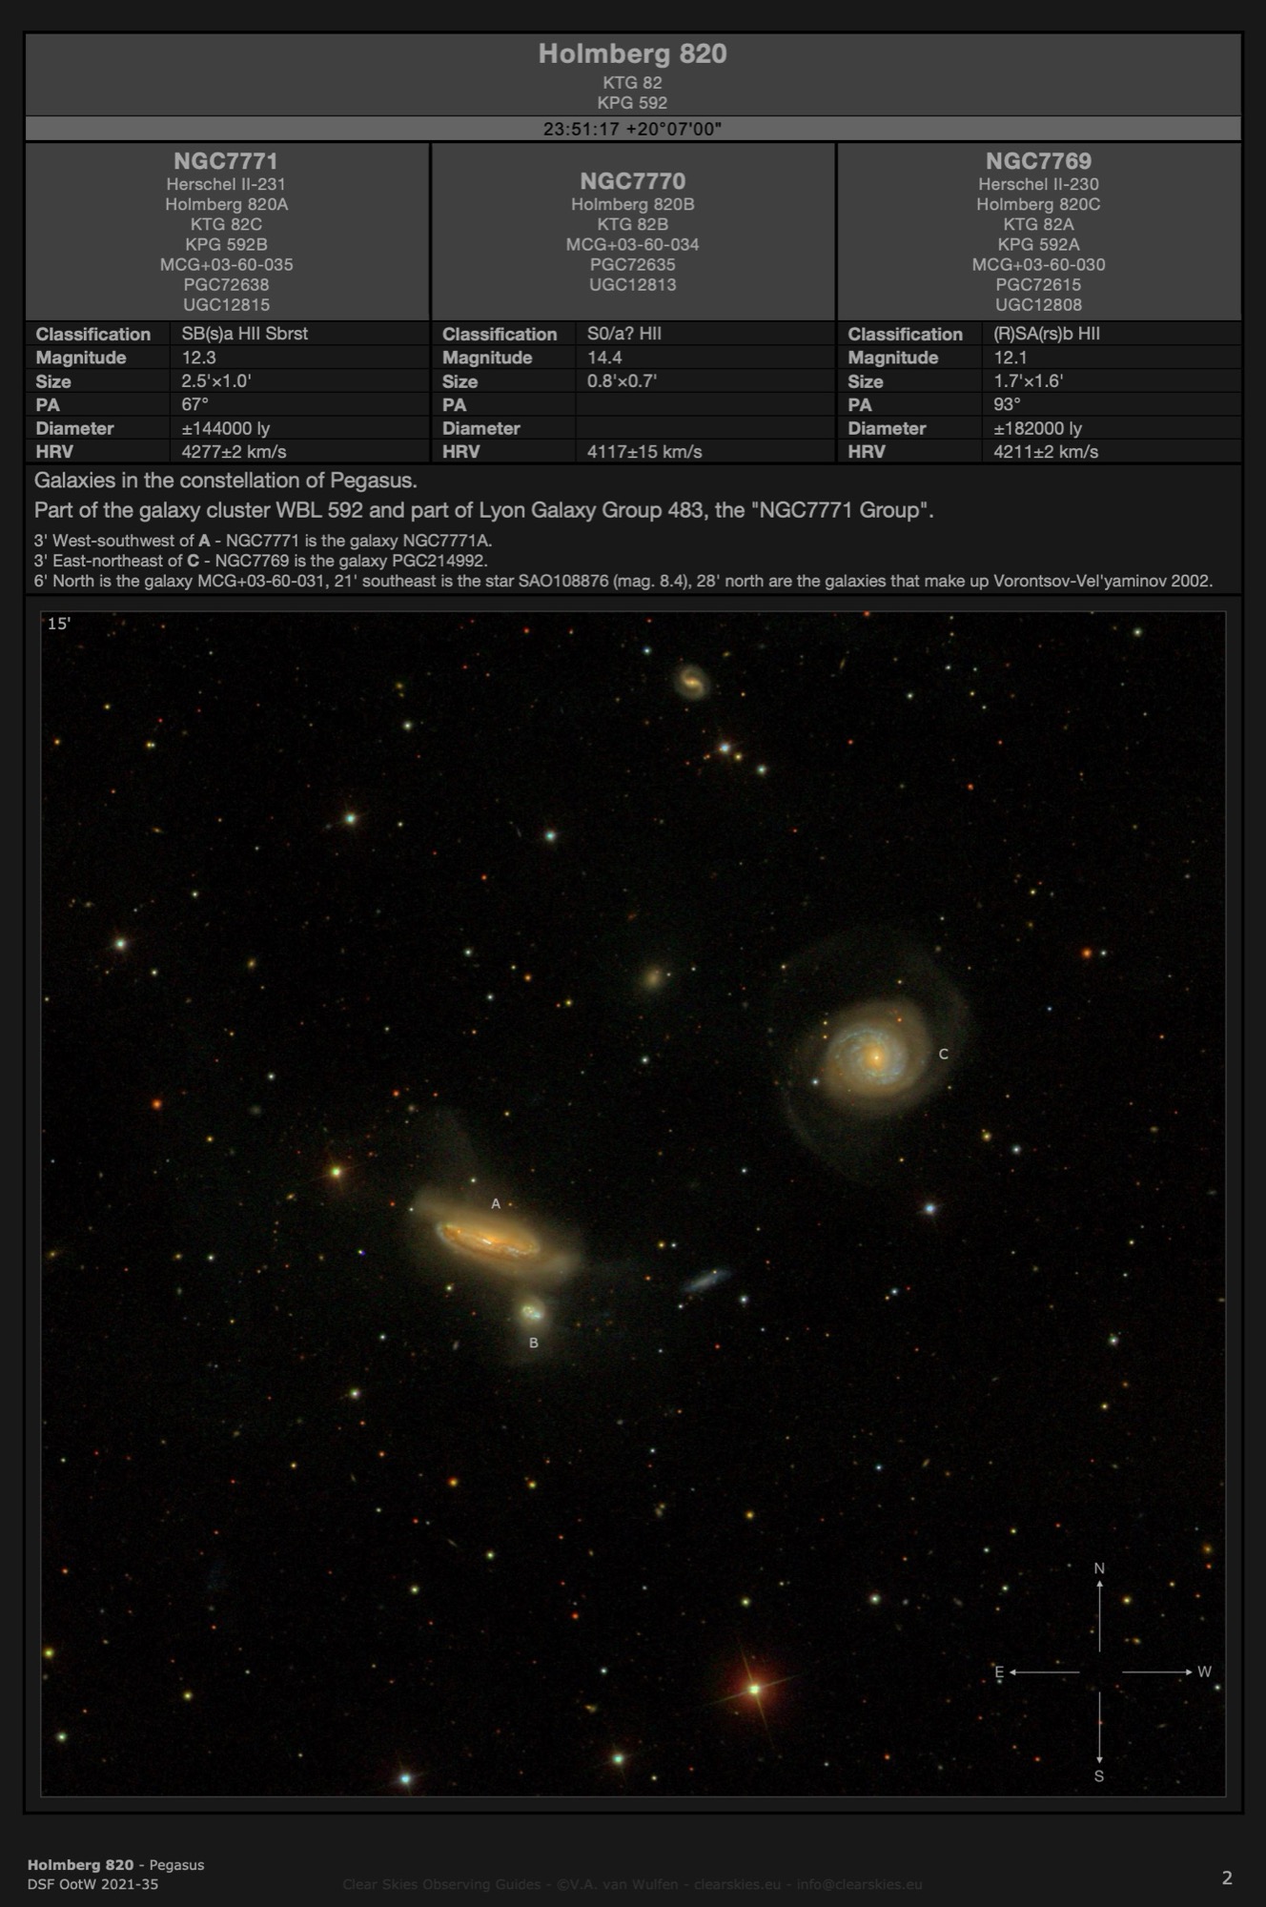Click the note about galaxy NGC7771A
Image resolution: width=1266 pixels, height=1907 pixels.
click(x=262, y=541)
